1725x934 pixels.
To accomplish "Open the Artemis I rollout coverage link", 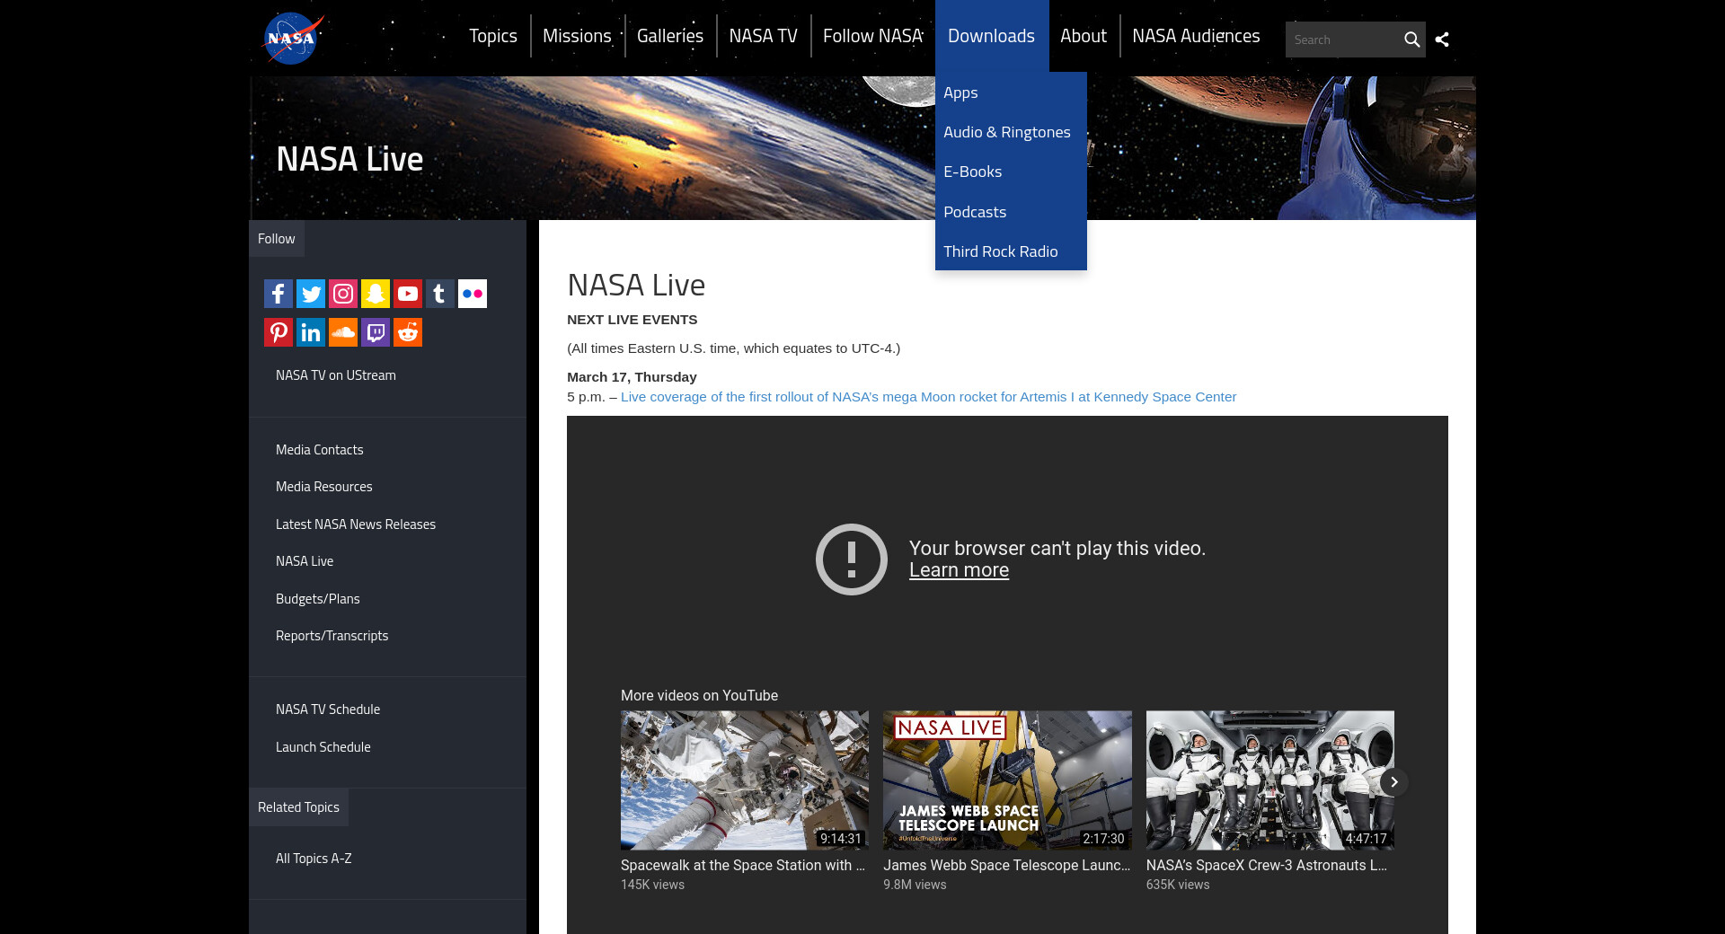I will [928, 397].
